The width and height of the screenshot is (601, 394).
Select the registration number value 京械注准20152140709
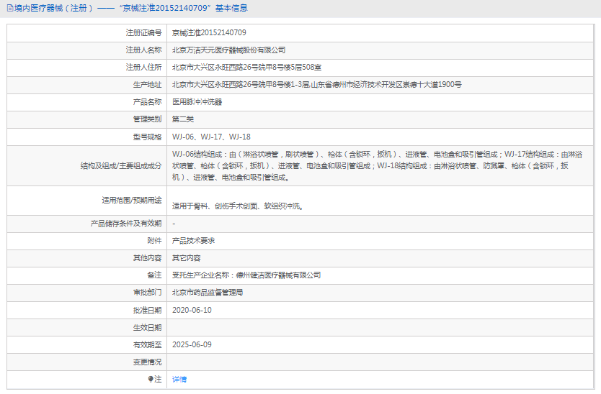(209, 33)
